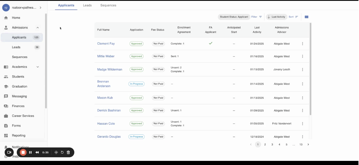The height and width of the screenshot is (165, 359).
Task: Open row menu for Gerardo Douglas
Action: coord(303,137)
